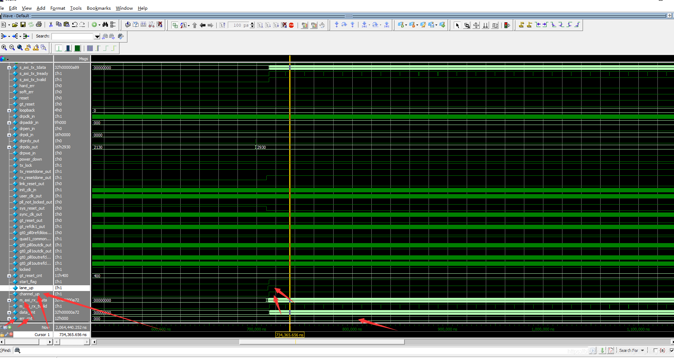Screen dimensions: 674x358
Task: Expand the drpdo_out signal bus
Action: pyautogui.click(x=9, y=147)
